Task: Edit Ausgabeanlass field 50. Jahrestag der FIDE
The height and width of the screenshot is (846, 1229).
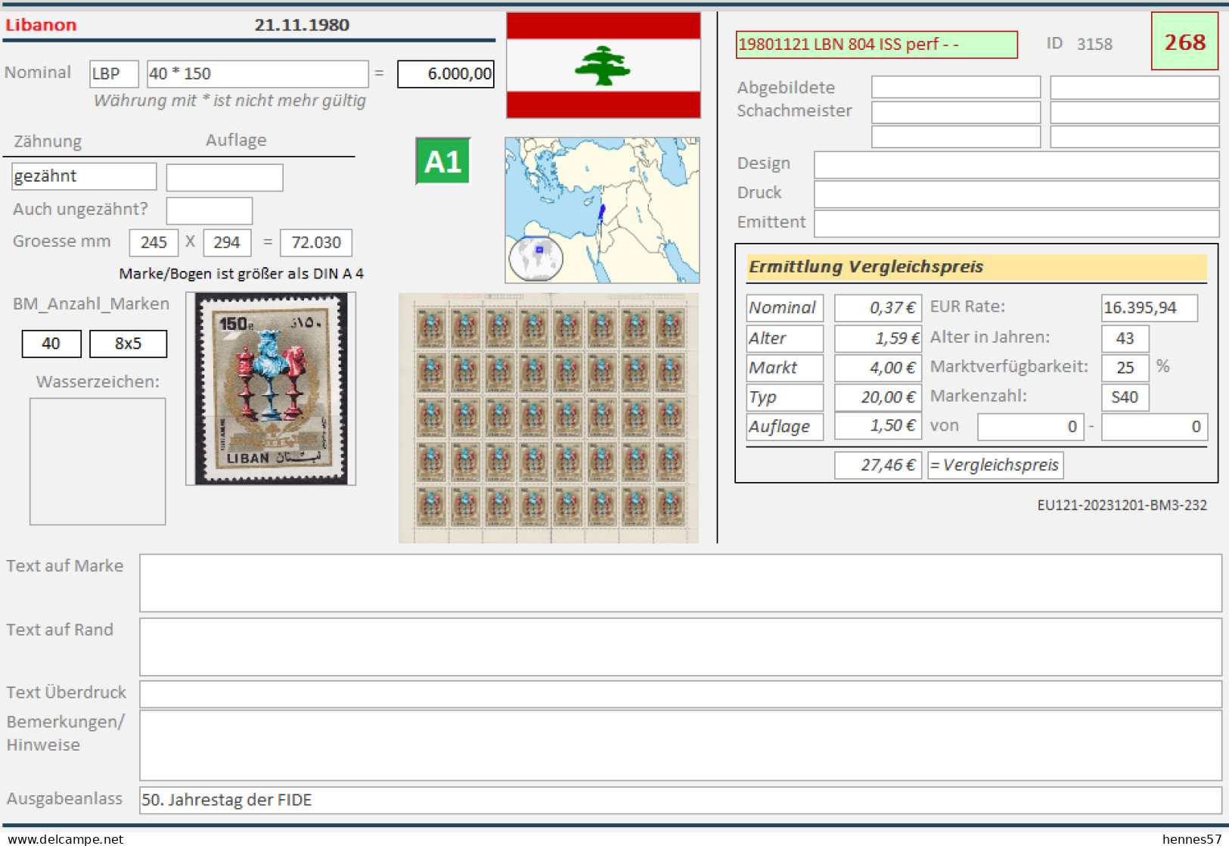Action: point(681,801)
